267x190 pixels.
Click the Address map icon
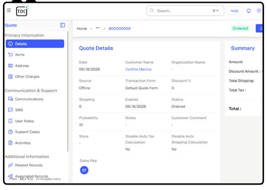pos(10,66)
